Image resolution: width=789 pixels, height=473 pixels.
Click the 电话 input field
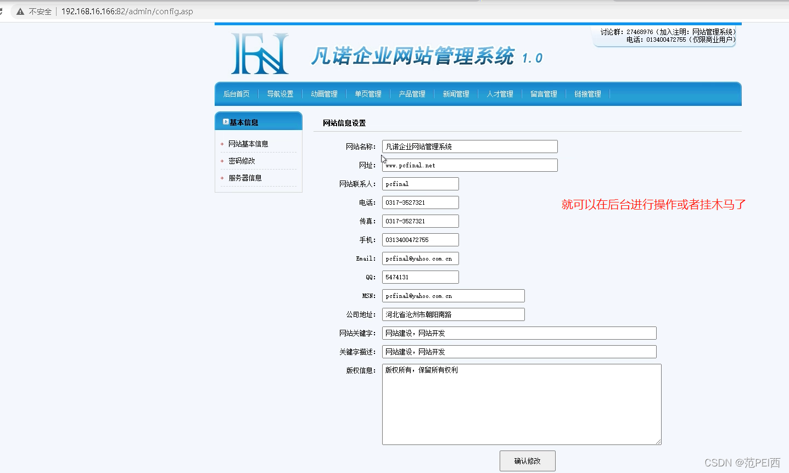coord(421,202)
